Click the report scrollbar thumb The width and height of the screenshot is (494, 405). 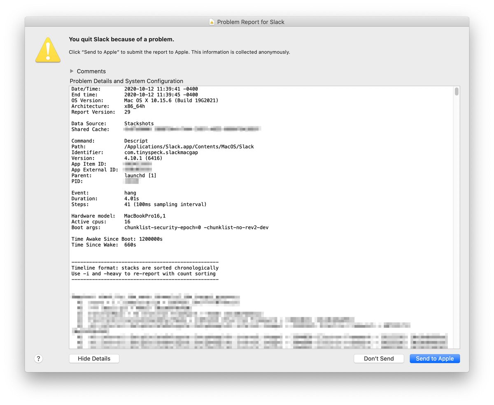point(457,91)
